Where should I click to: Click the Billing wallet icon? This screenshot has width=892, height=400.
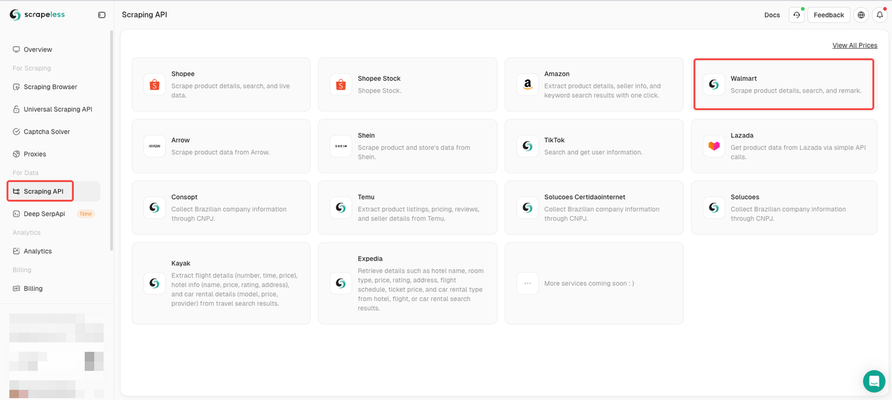17,289
